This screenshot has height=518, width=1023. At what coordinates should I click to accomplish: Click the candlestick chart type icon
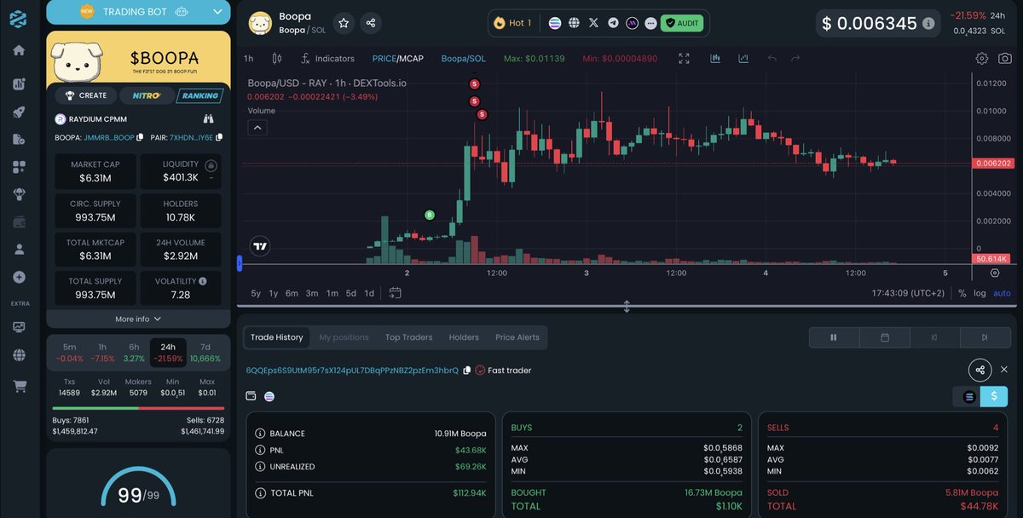[276, 59]
